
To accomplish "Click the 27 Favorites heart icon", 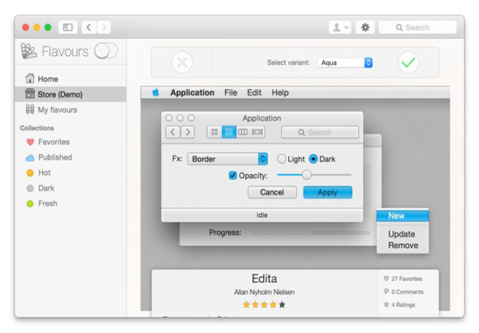I will click(386, 279).
